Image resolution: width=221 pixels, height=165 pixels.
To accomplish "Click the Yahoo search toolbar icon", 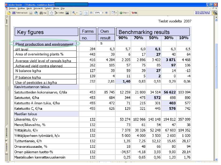I will [134, 13].
